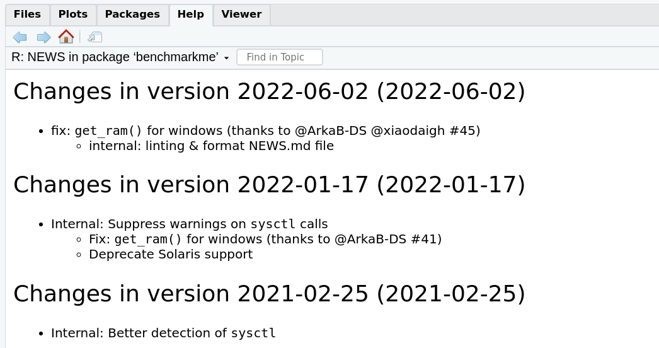The width and height of the screenshot is (659, 348).
Task: Go forward to next help topic
Action: coord(43,37)
